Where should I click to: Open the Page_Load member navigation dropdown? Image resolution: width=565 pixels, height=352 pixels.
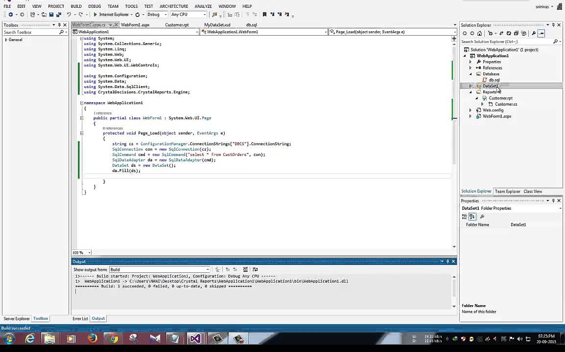coord(393,32)
